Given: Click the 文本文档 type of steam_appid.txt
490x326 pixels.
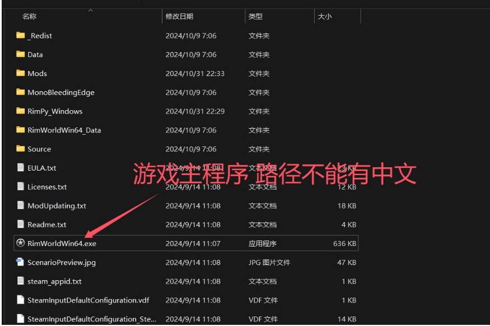Looking at the screenshot, I should pyautogui.click(x=263, y=281).
